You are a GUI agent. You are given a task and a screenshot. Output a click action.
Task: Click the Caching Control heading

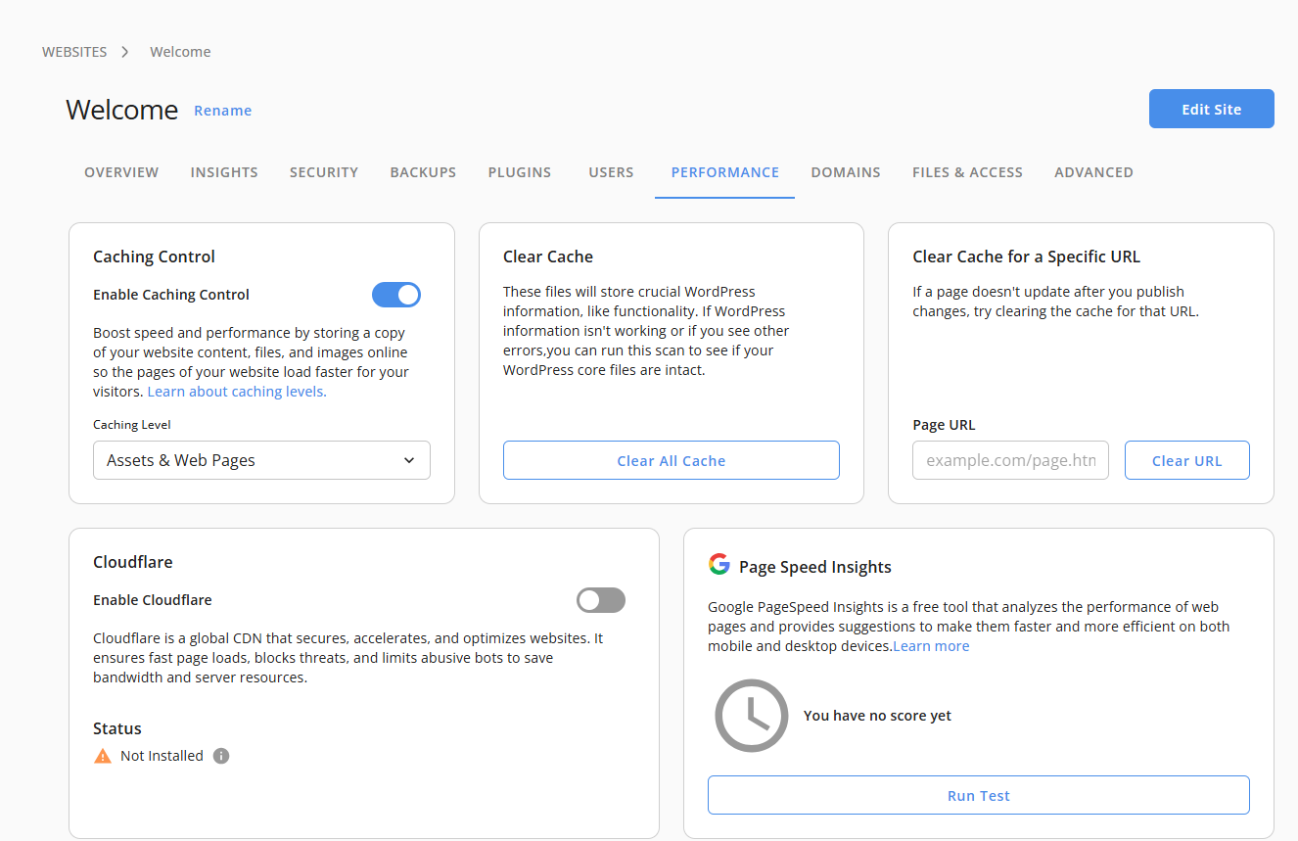(154, 257)
